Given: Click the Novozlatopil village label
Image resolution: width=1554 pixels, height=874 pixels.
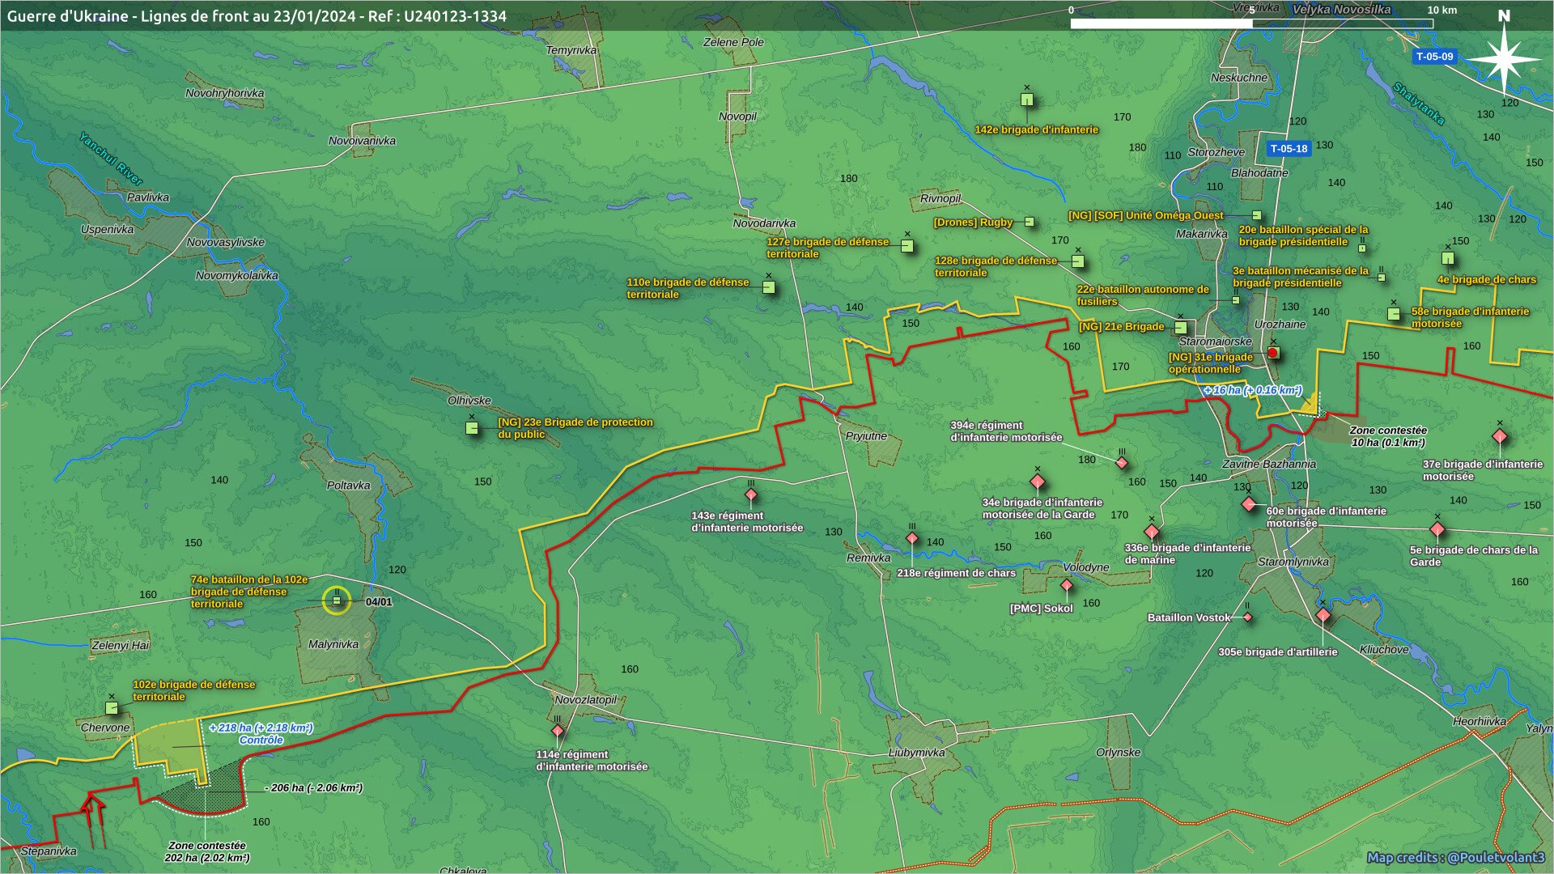Looking at the screenshot, I should pos(586,700).
